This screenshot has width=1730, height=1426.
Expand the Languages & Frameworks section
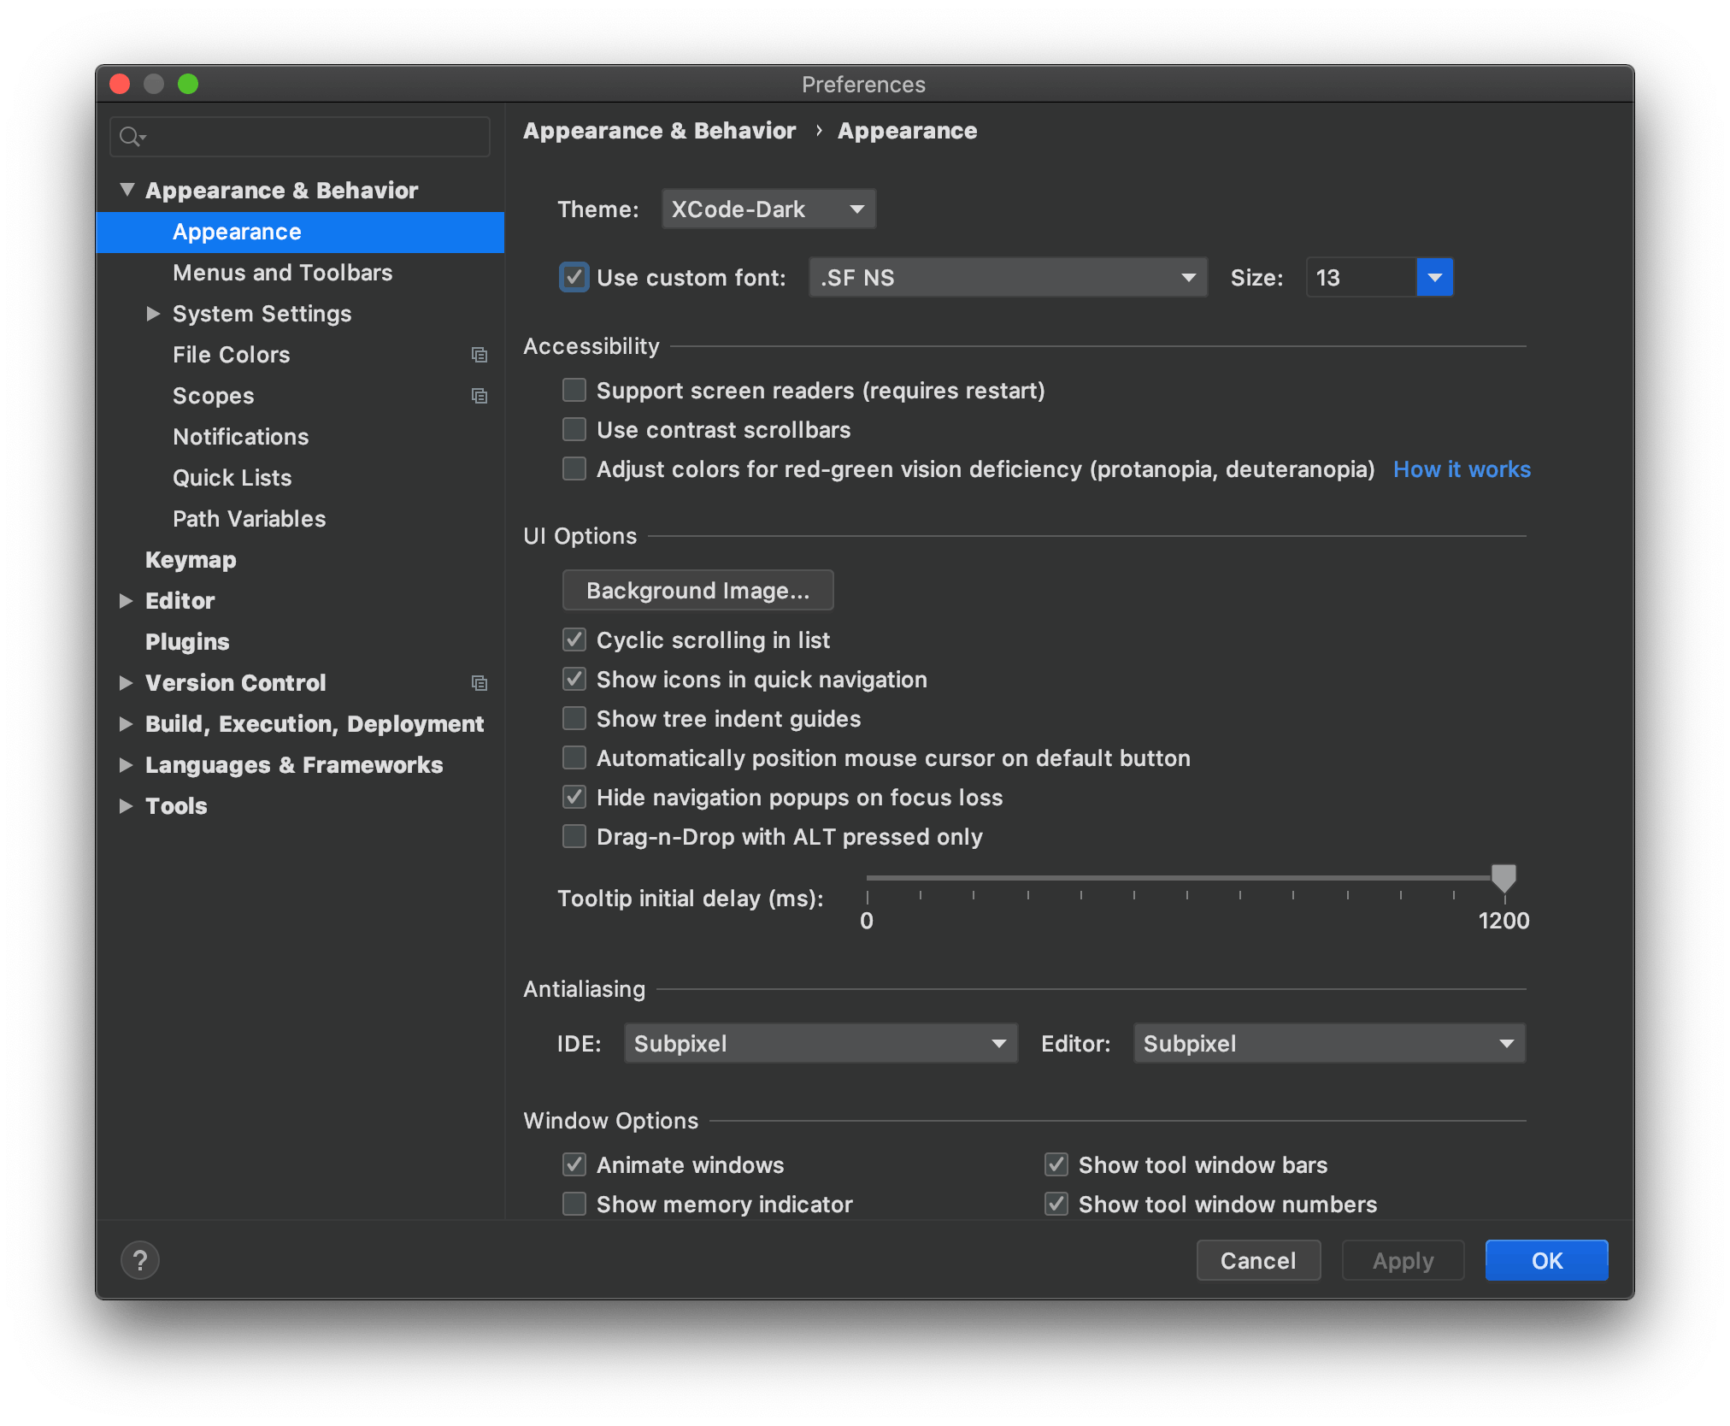[127, 766]
